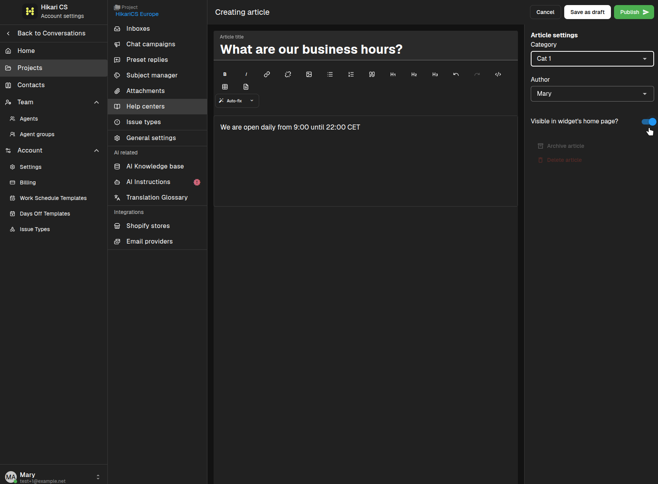Redo the last edit
Image resolution: width=658 pixels, height=484 pixels.
click(x=477, y=74)
